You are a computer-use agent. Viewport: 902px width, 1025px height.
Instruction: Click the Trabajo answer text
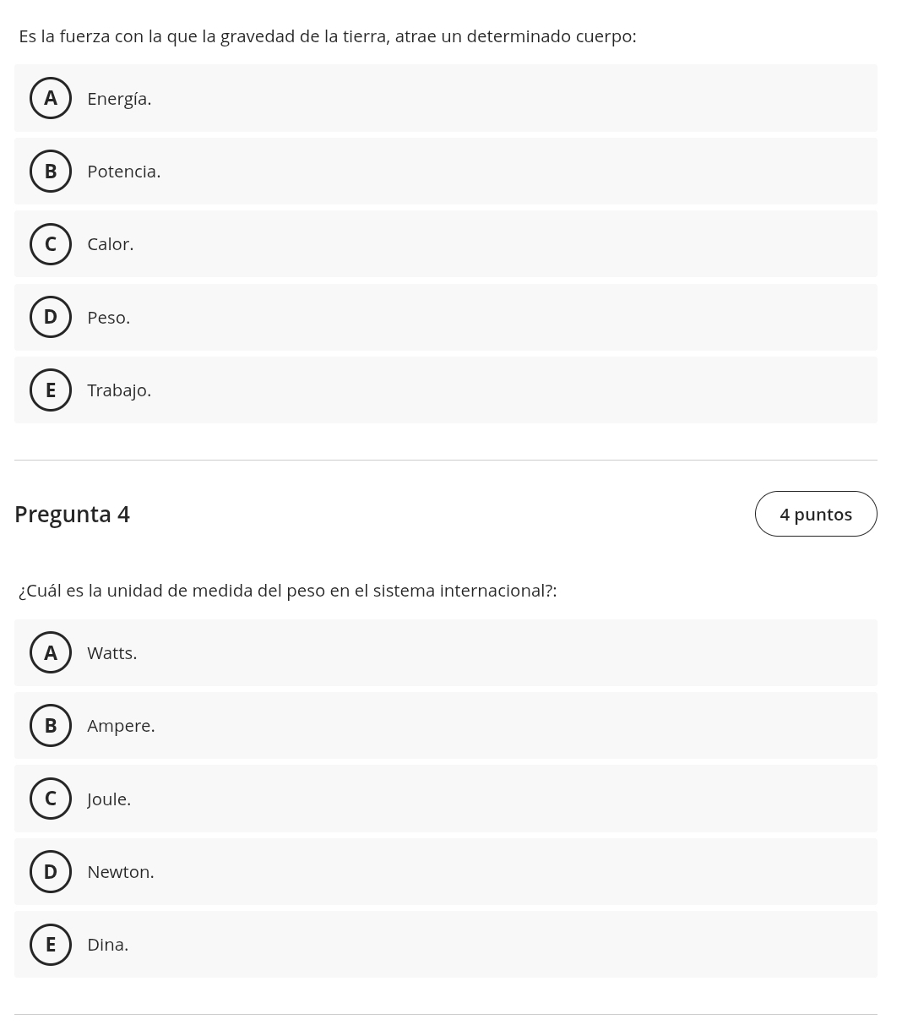point(119,390)
